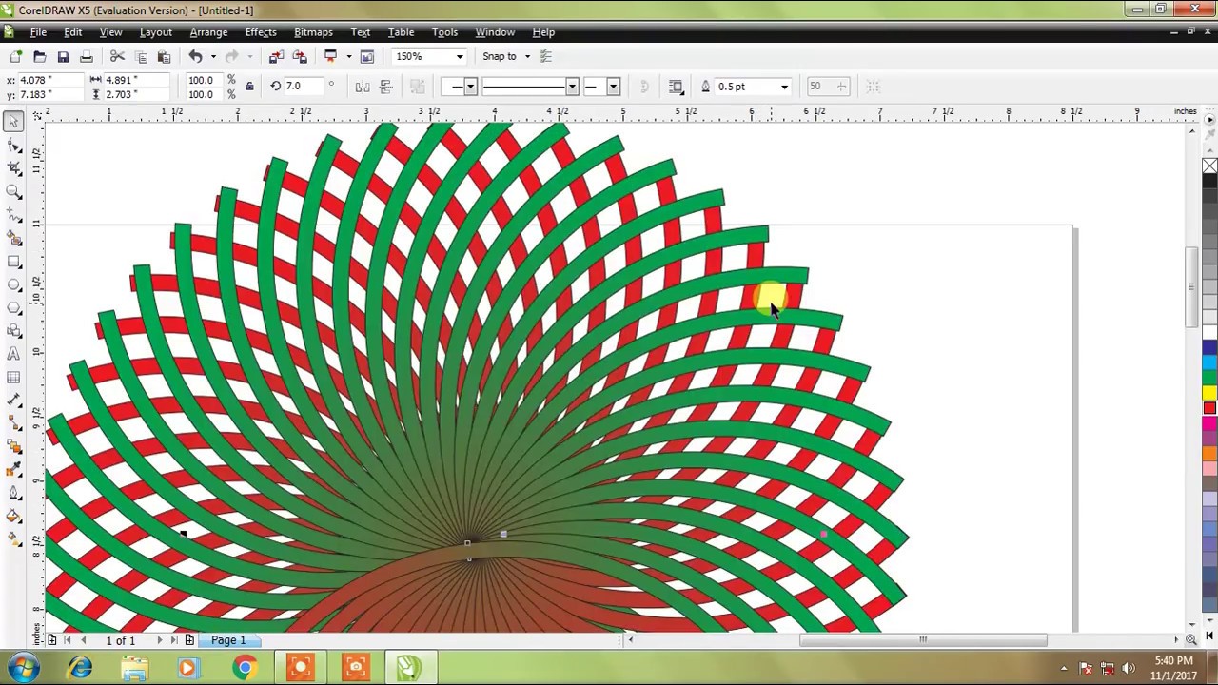Select the Pick tool in toolbox

point(13,121)
